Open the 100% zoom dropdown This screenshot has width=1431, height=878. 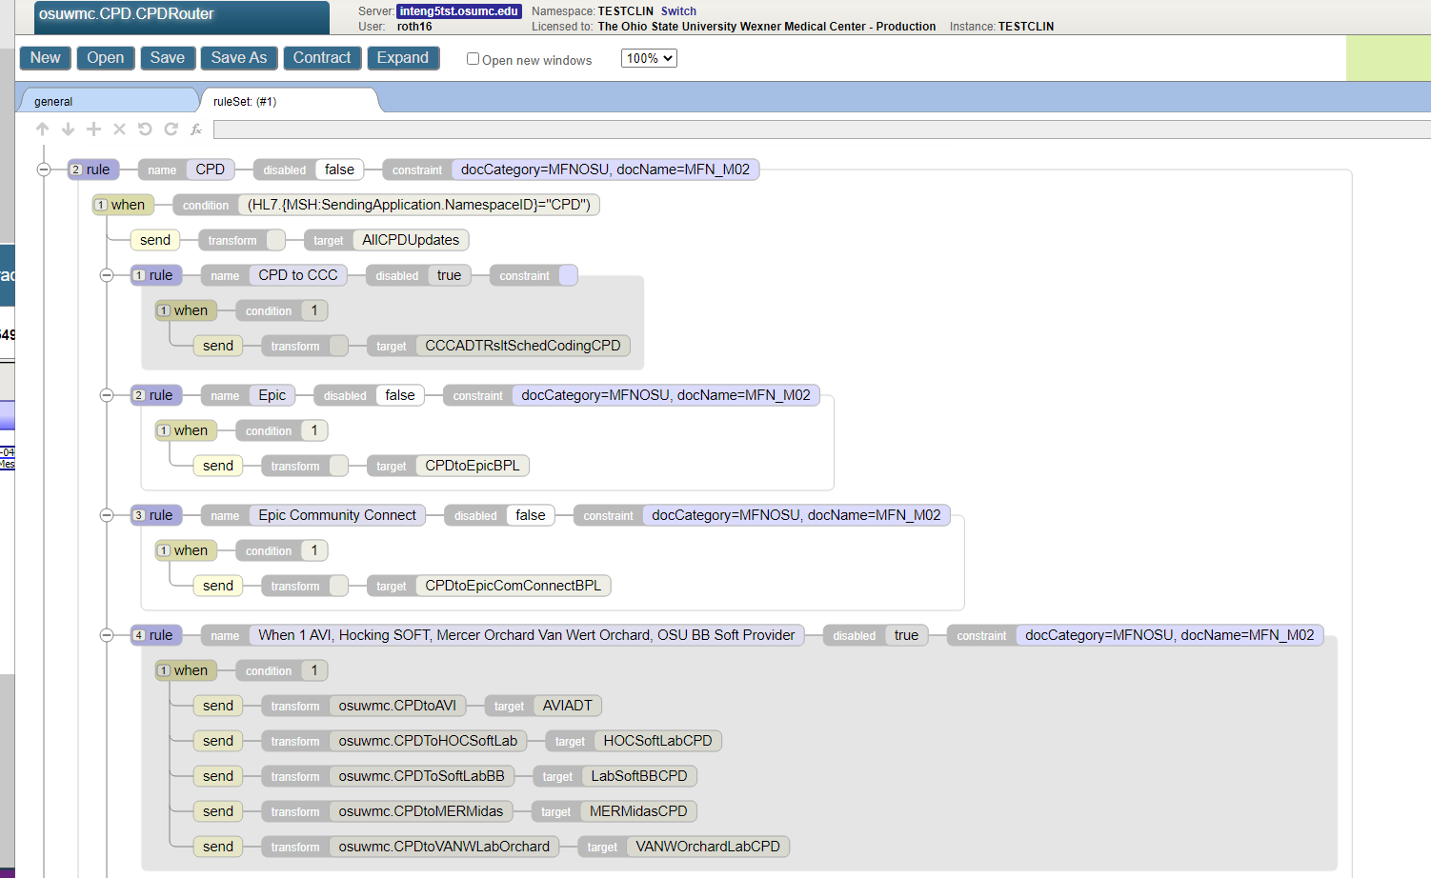[649, 58]
